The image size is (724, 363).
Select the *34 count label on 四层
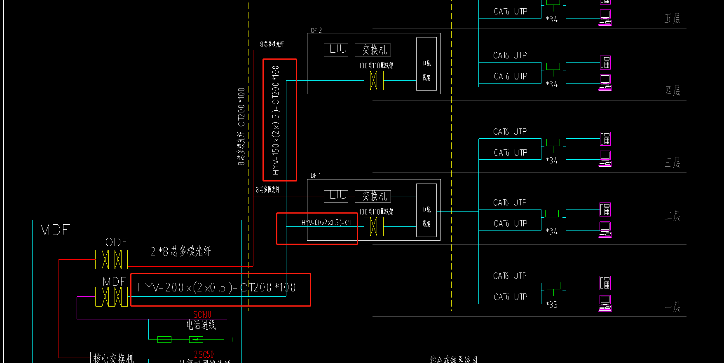[552, 84]
